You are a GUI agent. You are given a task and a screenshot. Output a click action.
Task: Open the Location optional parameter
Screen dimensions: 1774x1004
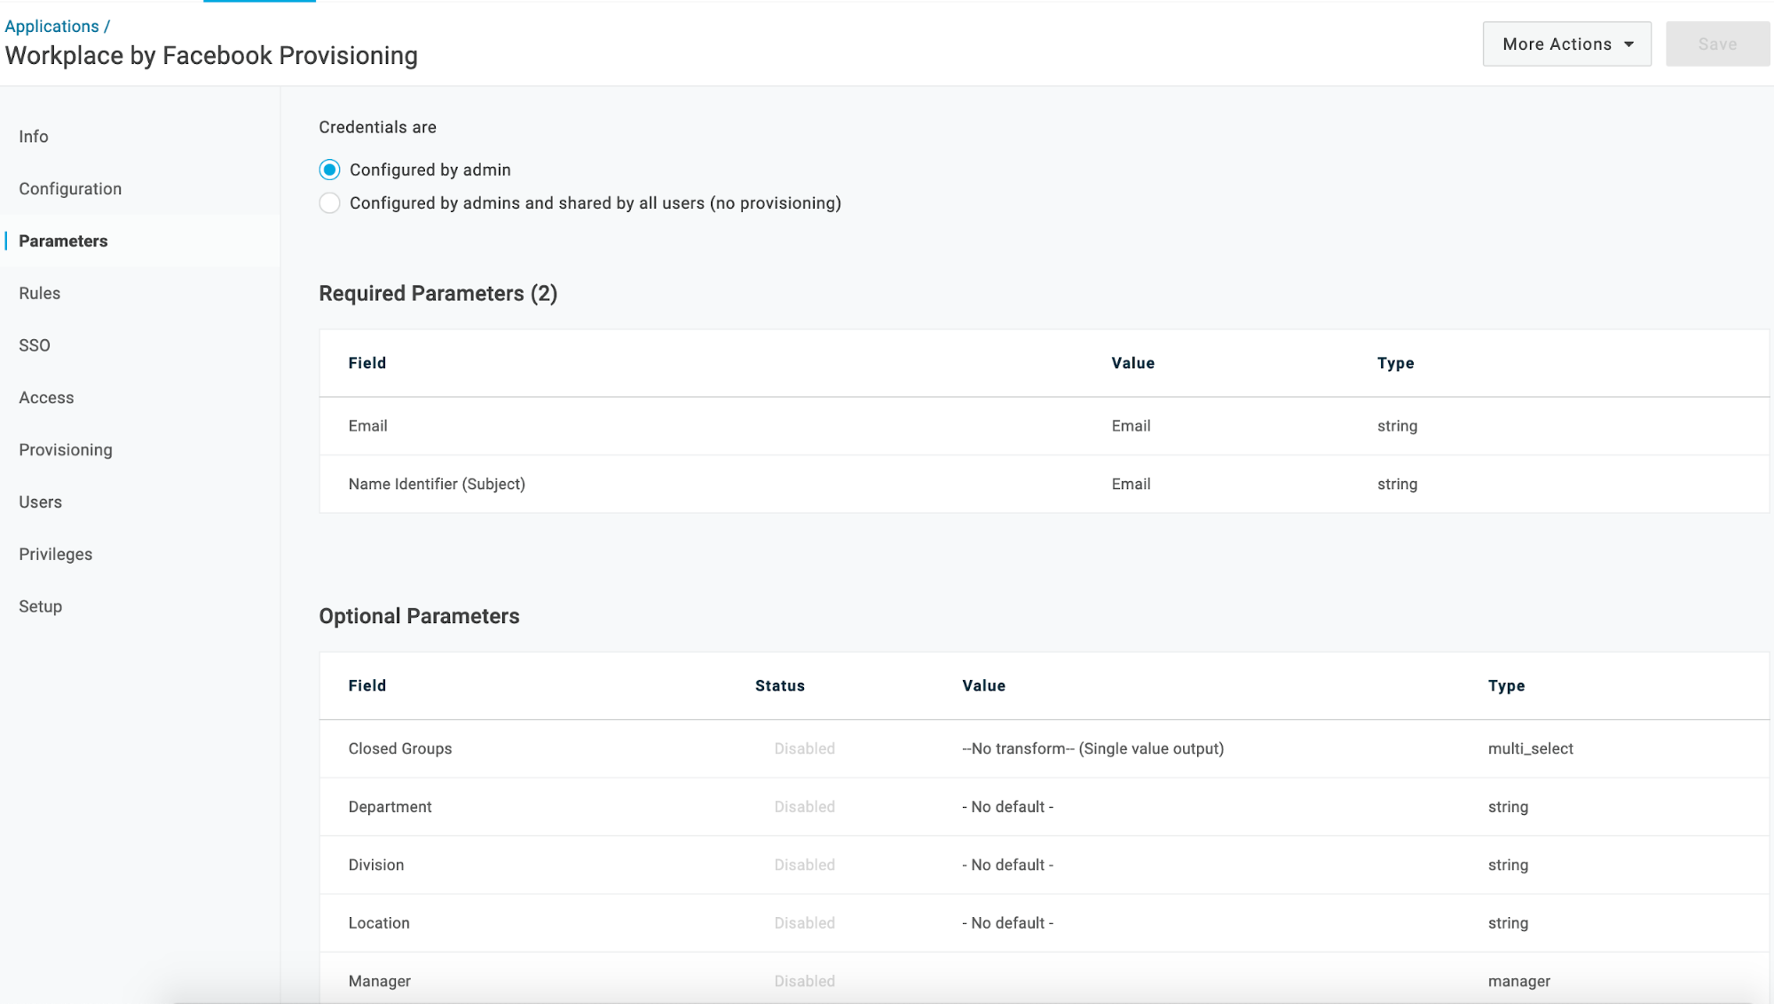click(x=1045, y=923)
